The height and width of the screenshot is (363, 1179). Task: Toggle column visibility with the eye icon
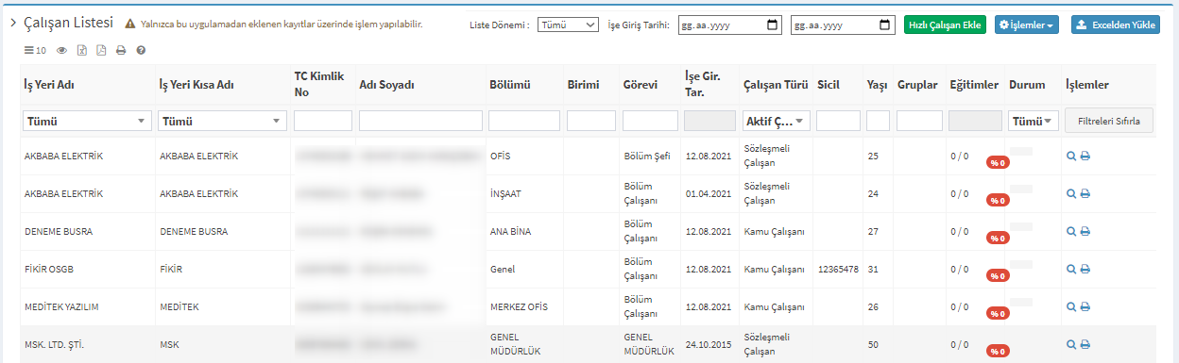(61, 50)
